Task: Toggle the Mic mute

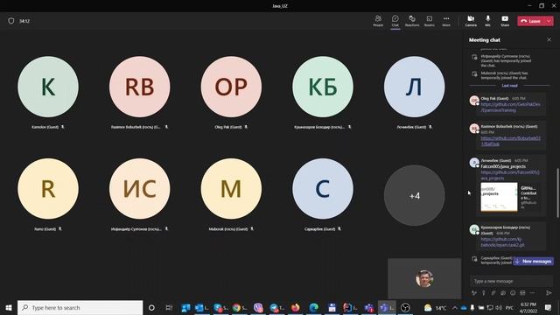Action: tap(487, 21)
